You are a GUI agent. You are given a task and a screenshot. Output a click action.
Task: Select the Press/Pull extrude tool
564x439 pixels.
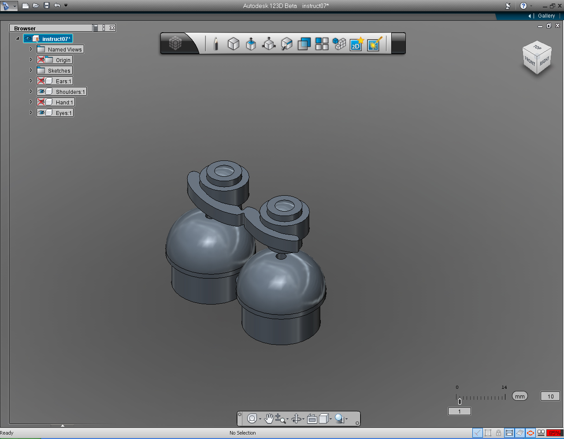coord(251,44)
